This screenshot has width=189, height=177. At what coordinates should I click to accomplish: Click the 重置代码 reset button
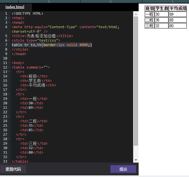13,169
